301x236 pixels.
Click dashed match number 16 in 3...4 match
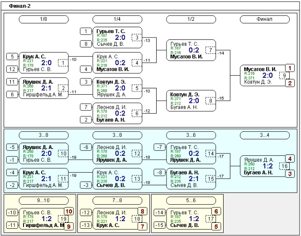pos(284,166)
